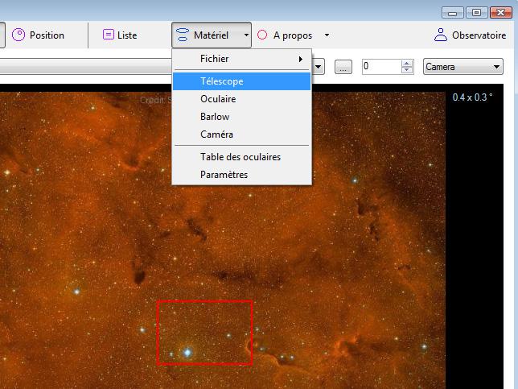The width and height of the screenshot is (518, 389).
Task: Click the Position toolbar icon
Action: coord(18,35)
